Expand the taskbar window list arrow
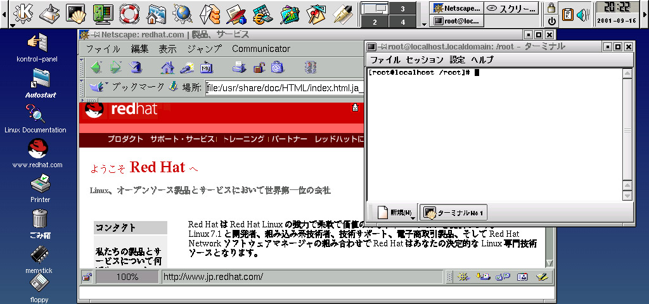Viewport: 649px width, 304px height. [x=424, y=25]
